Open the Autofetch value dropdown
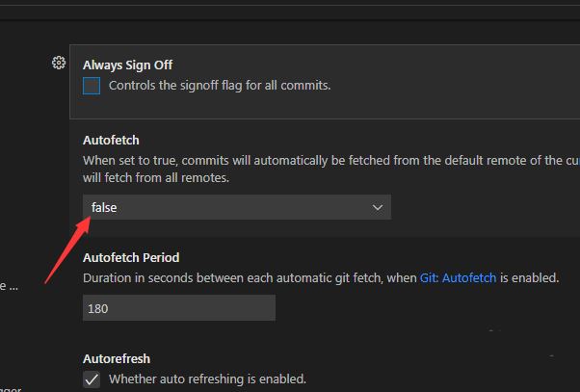Screen dimensions: 580x392 236,207
